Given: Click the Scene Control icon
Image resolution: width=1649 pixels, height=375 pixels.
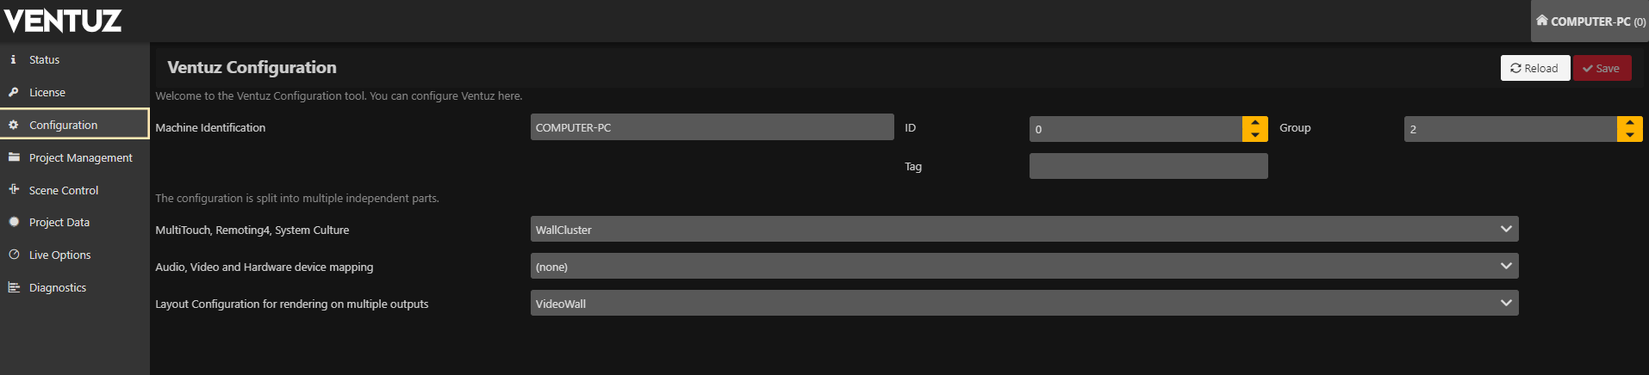Looking at the screenshot, I should pyautogui.click(x=14, y=189).
